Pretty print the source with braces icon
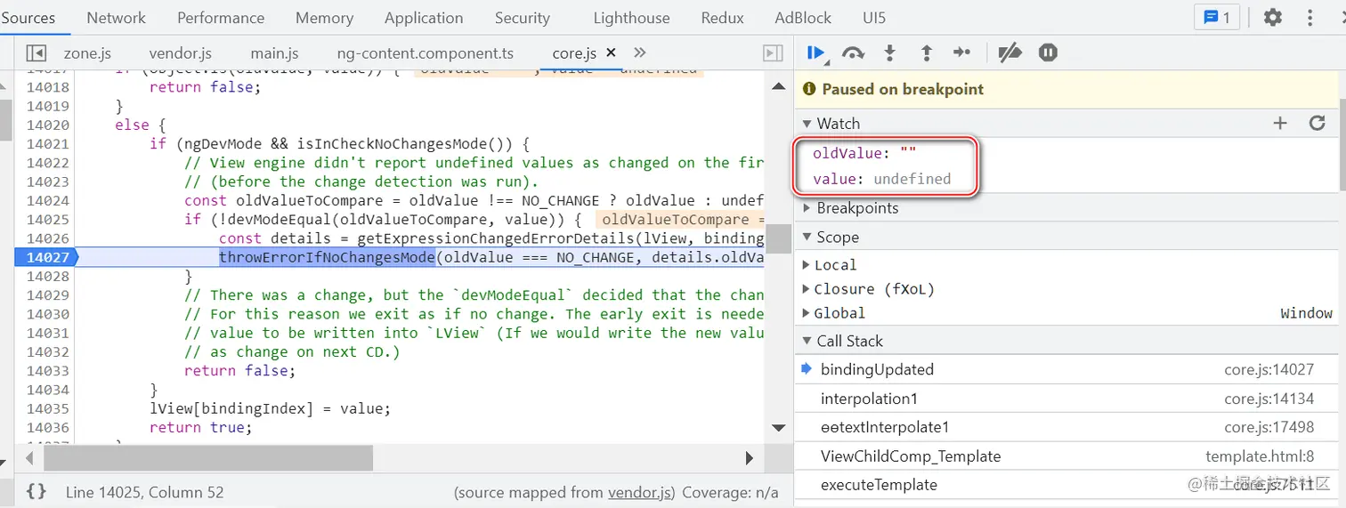Viewport: 1346px width, 508px height. pyautogui.click(x=36, y=492)
